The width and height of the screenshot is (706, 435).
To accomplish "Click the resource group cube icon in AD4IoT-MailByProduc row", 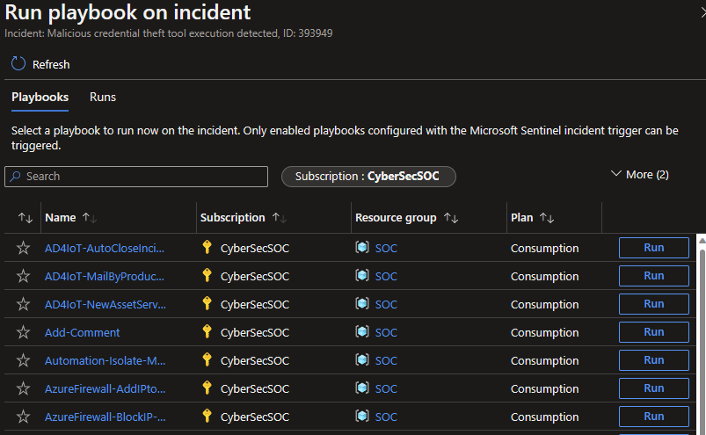I will (x=362, y=275).
